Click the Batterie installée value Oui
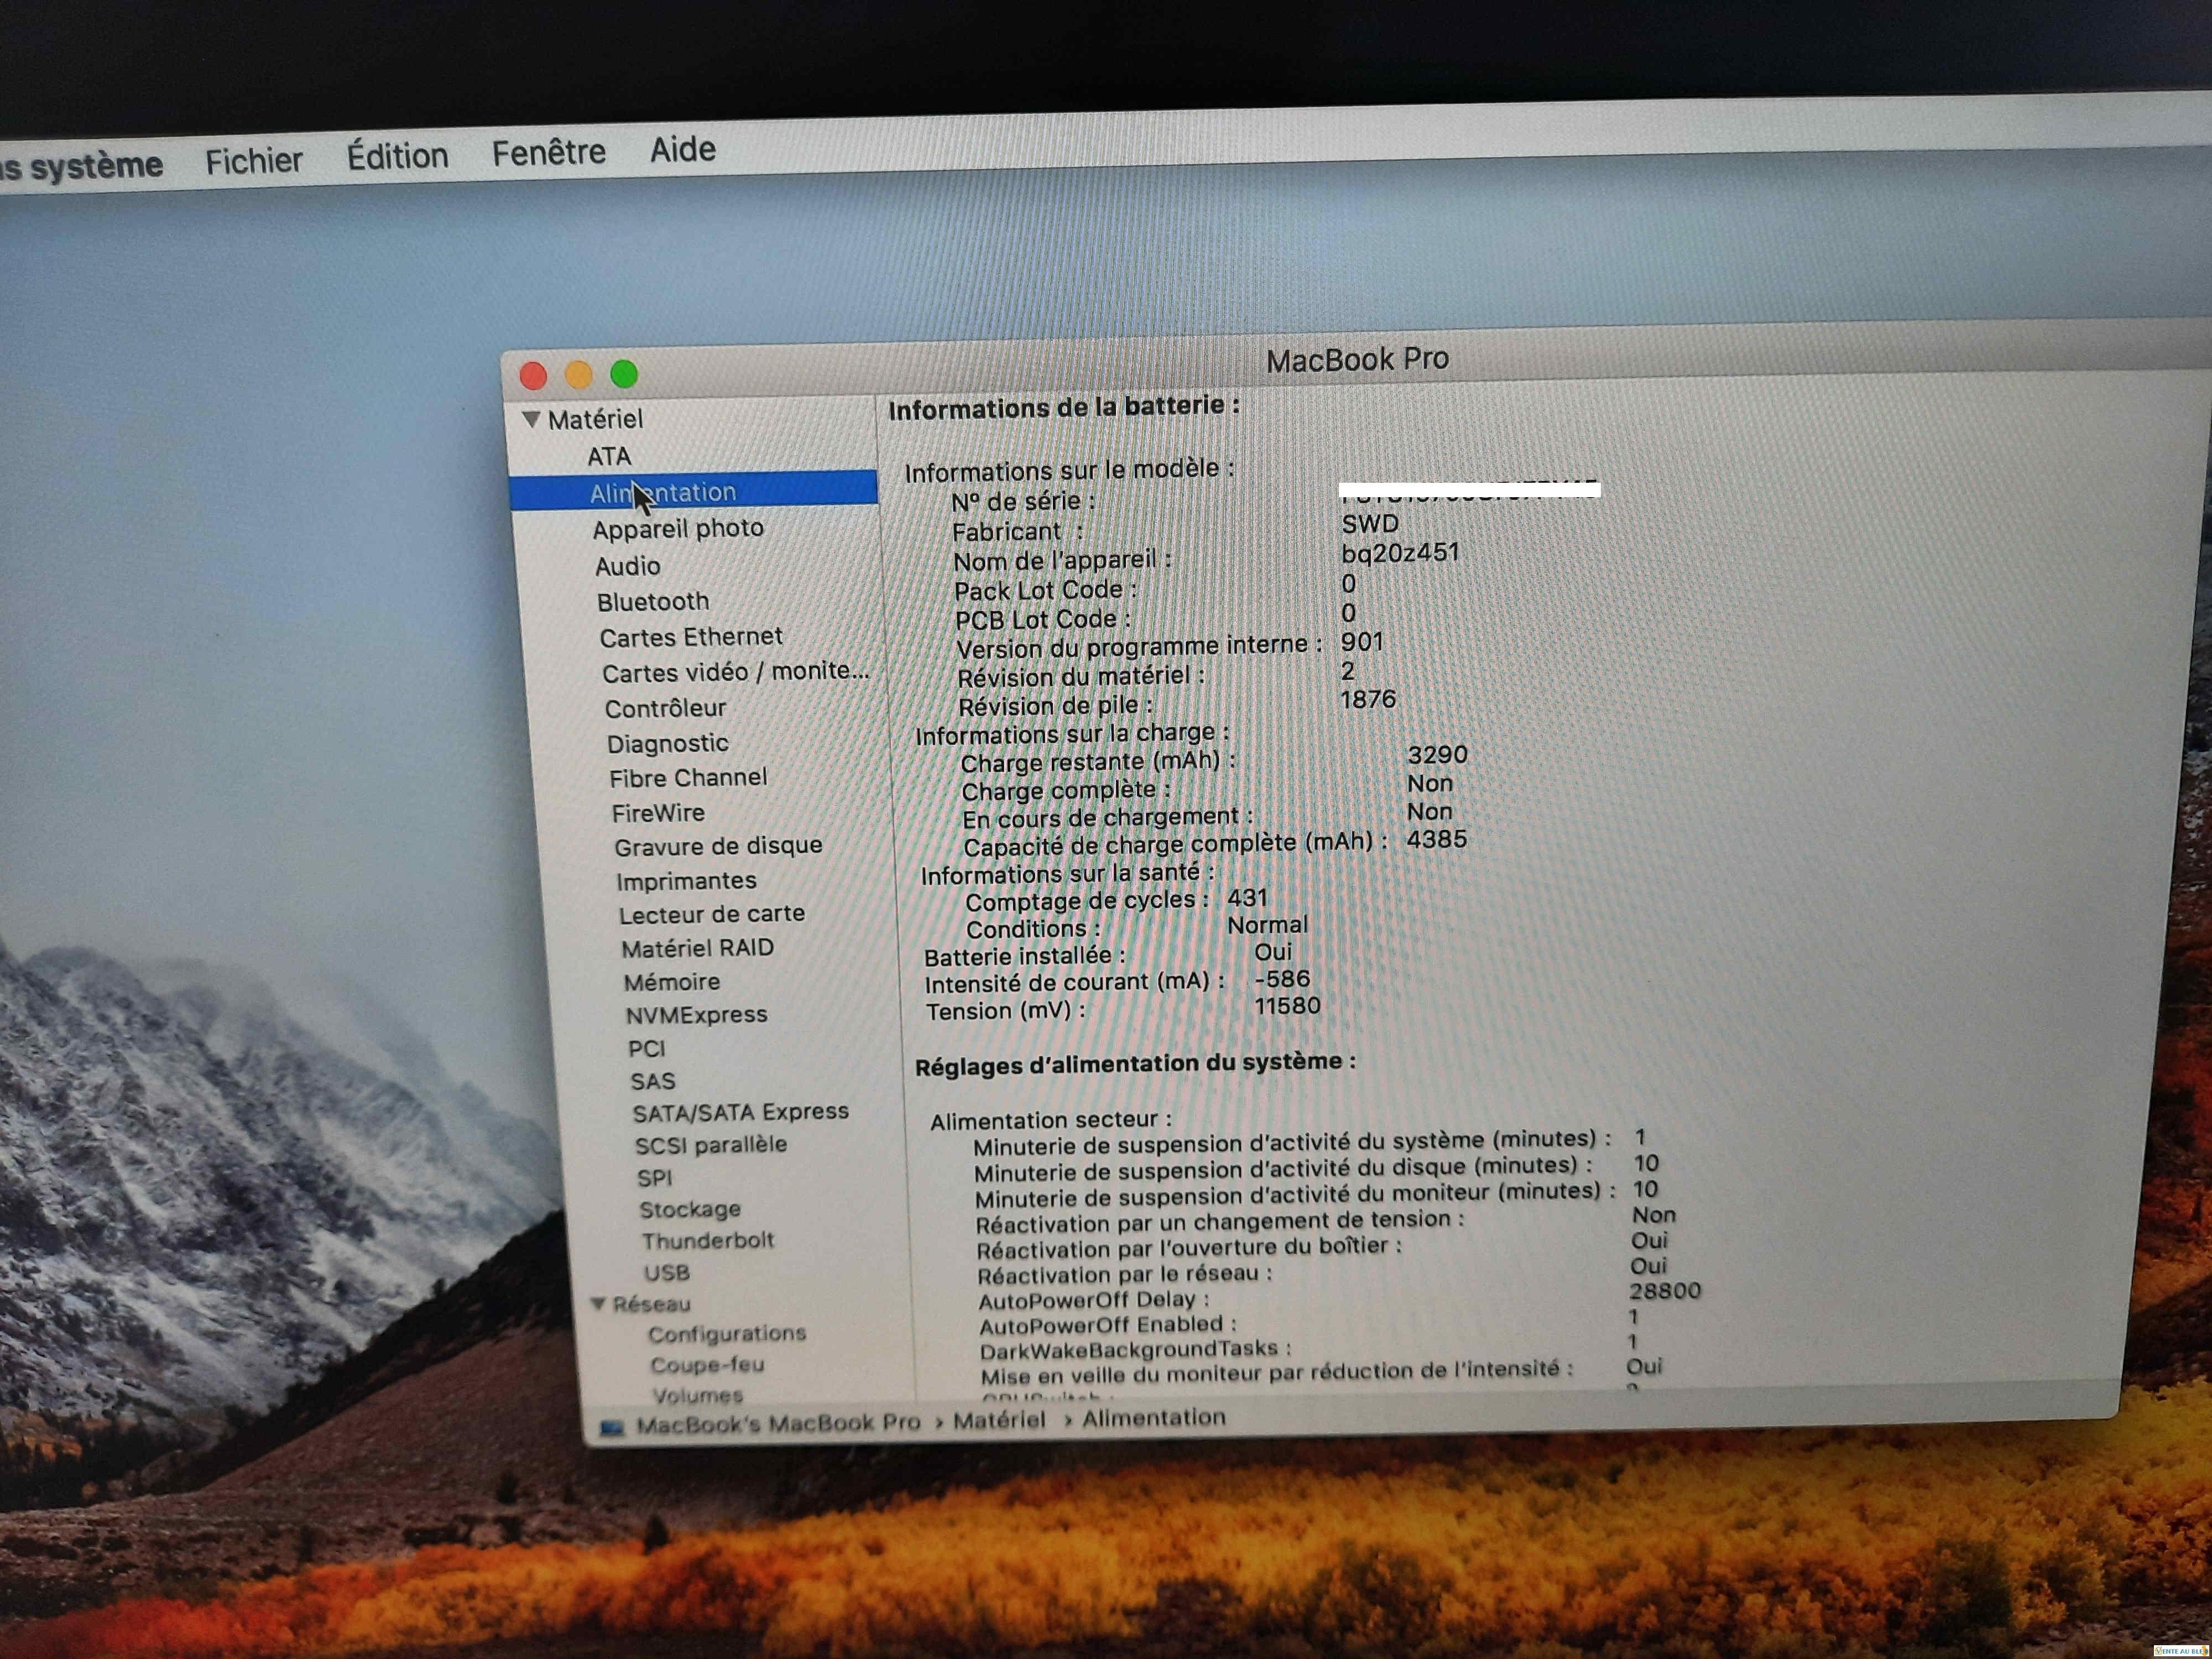 1273,952
